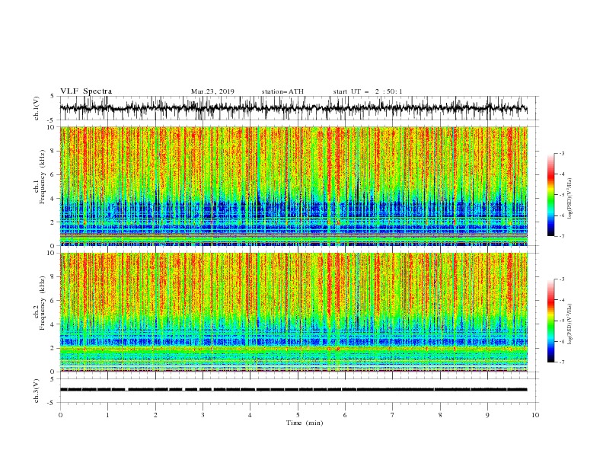
Task: Click the "ch.1(V)" waveform axis label
Action: point(36,108)
